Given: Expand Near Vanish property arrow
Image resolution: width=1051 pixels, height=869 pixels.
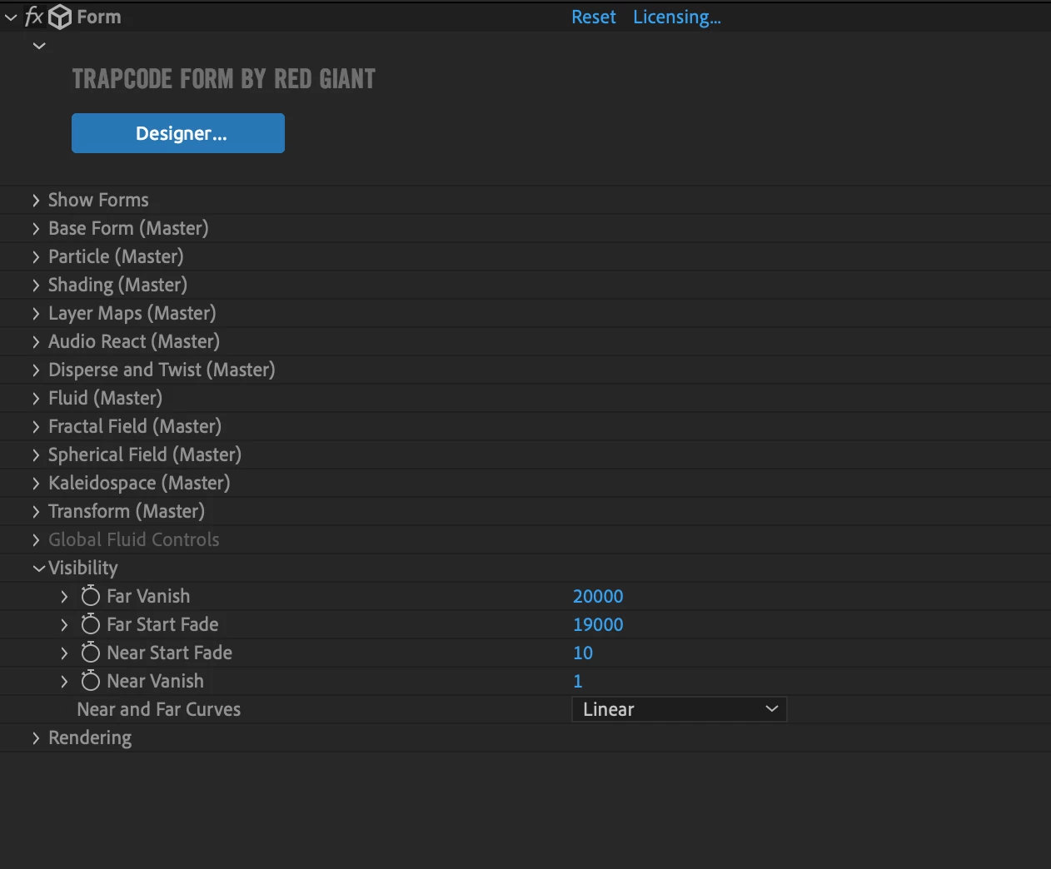Looking at the screenshot, I should (64, 682).
